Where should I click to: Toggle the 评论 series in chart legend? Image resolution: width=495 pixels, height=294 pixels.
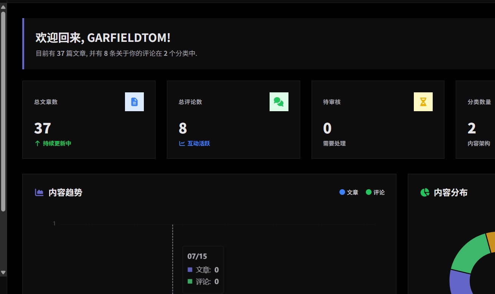tap(375, 192)
